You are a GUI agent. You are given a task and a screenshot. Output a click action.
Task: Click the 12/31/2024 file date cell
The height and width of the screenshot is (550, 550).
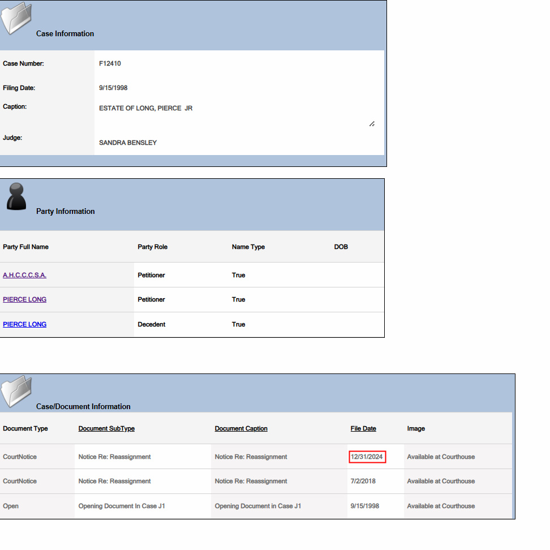pos(367,457)
